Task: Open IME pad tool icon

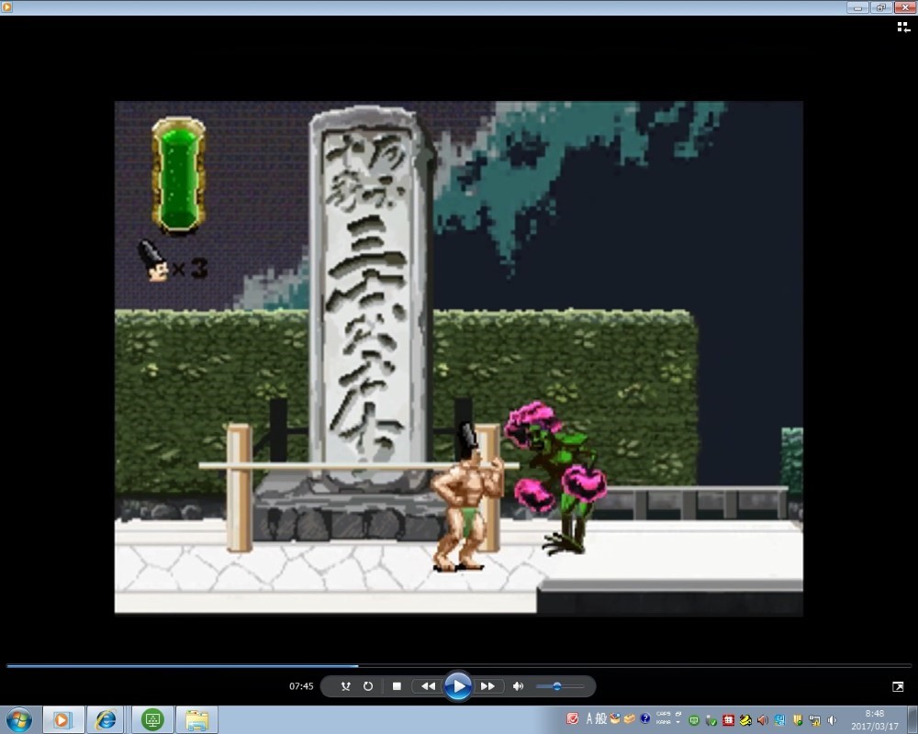Action: (615, 718)
